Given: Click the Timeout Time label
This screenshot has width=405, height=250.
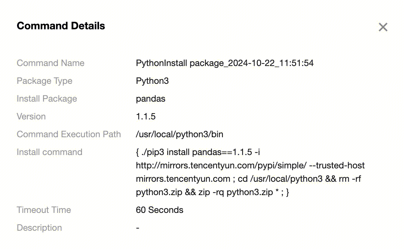Looking at the screenshot, I should click(44, 210).
